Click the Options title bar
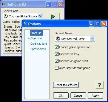This screenshot has width=108, height=102. pos(65,24)
